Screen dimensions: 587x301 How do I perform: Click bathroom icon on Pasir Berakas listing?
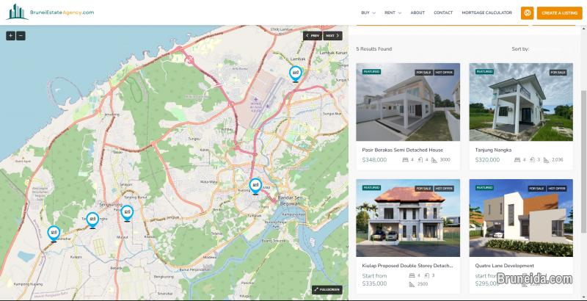coord(420,160)
